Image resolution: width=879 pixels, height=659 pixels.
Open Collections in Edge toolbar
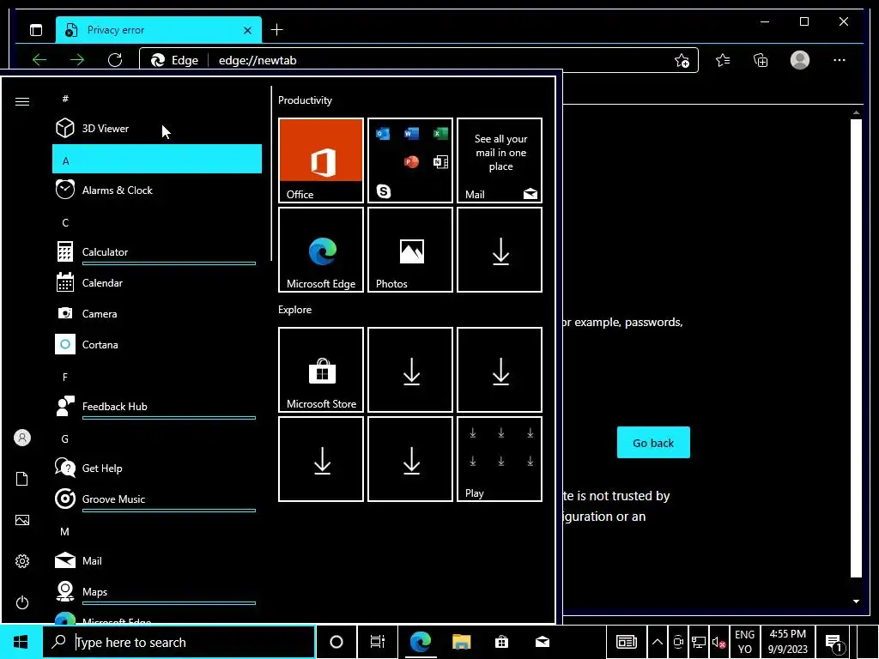(761, 60)
